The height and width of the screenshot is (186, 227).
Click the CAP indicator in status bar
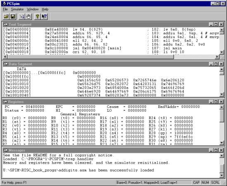(x=196, y=183)
